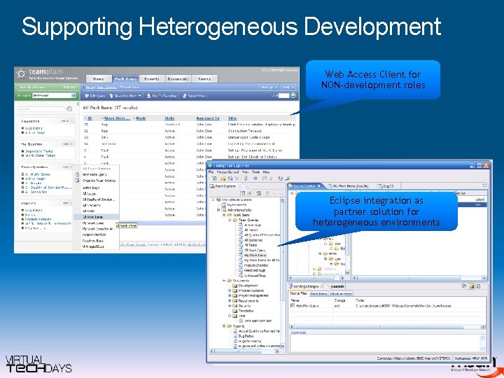Open Important Tasks under My Queries
The image size is (504, 378).
point(39,151)
